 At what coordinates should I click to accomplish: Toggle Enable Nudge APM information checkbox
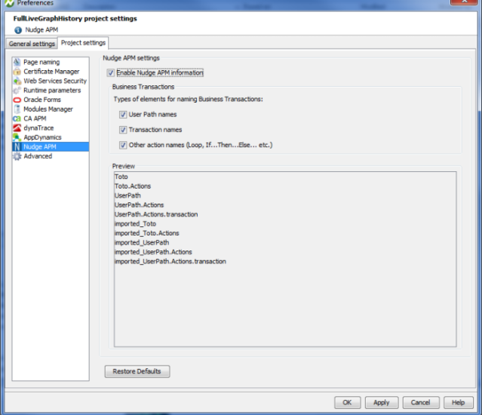(111, 73)
